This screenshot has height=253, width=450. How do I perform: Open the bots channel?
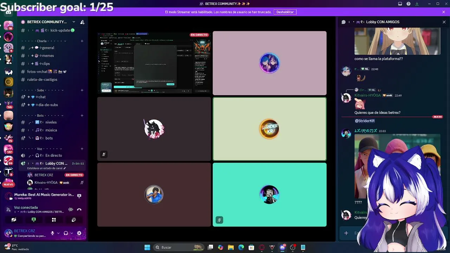[x=52, y=138]
